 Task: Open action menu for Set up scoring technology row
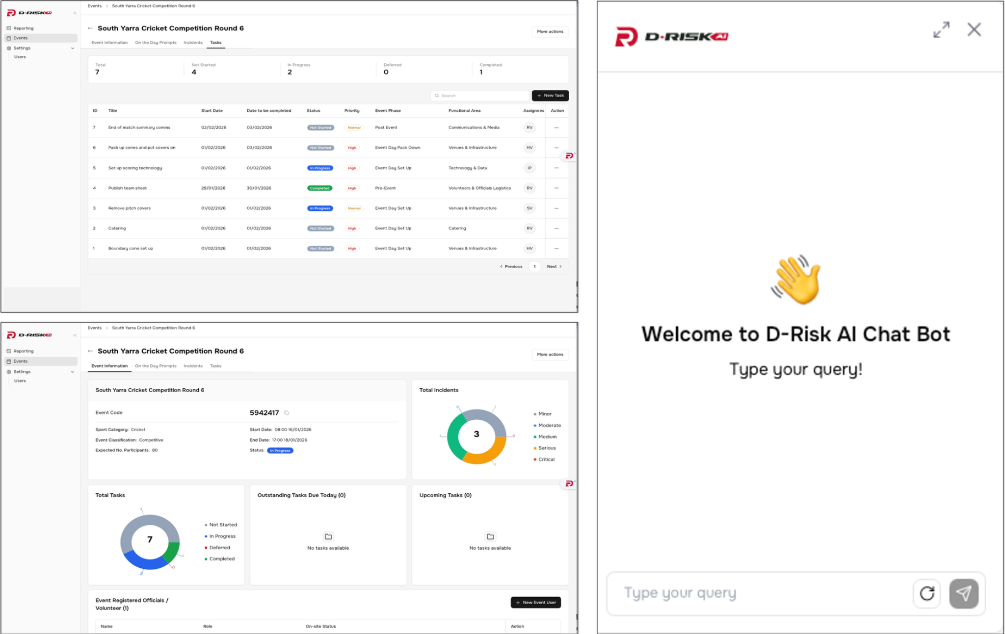pyautogui.click(x=556, y=168)
